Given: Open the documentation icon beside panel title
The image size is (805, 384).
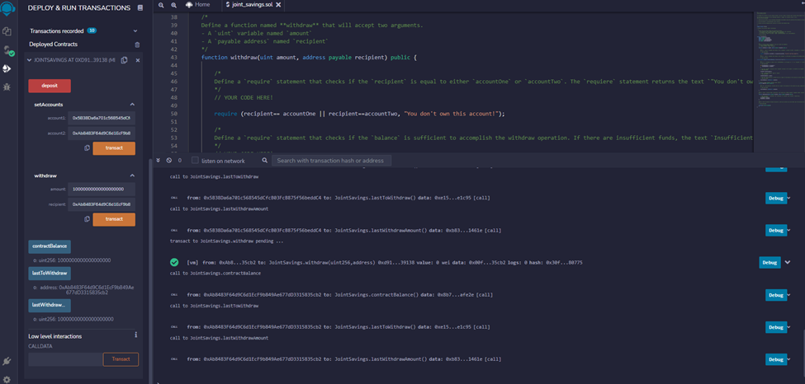Looking at the screenshot, I should [140, 8].
